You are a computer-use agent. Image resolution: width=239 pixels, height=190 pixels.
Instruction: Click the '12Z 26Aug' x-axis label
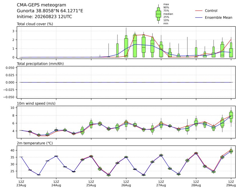[126, 184]
